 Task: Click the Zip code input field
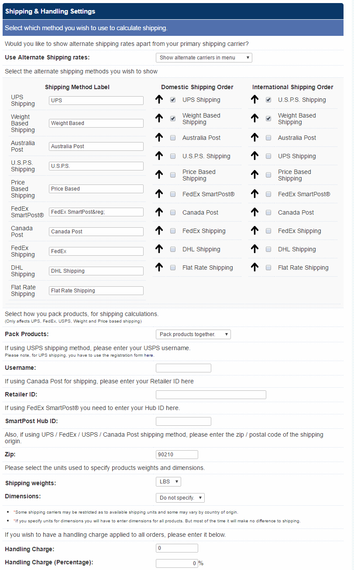[x=176, y=454]
